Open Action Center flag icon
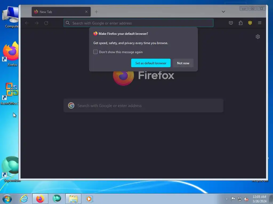Screen dimensions: 273x204 tap(233, 199)
